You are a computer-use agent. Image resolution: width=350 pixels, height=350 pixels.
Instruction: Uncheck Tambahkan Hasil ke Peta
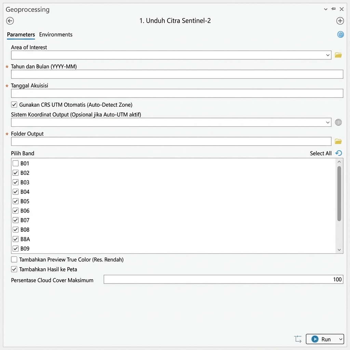(14, 269)
